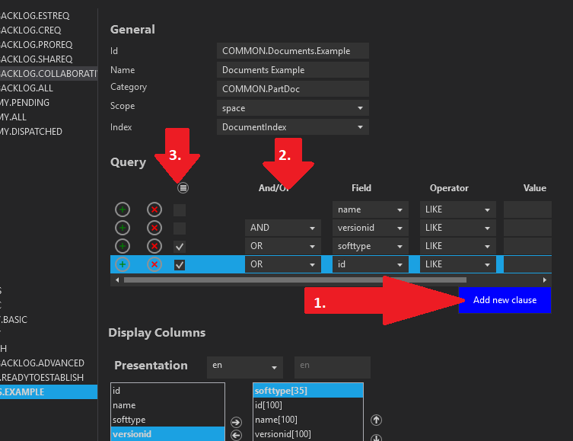Screen dimensions: 573x441
Task: Open the LIKE operator dropdown for softtype
Action: coord(458,246)
